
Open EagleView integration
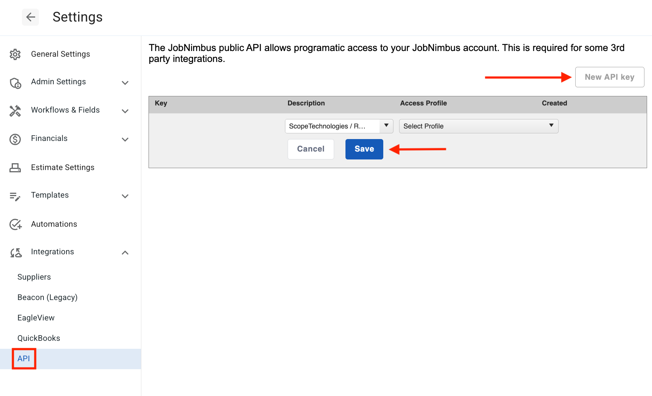(x=36, y=318)
